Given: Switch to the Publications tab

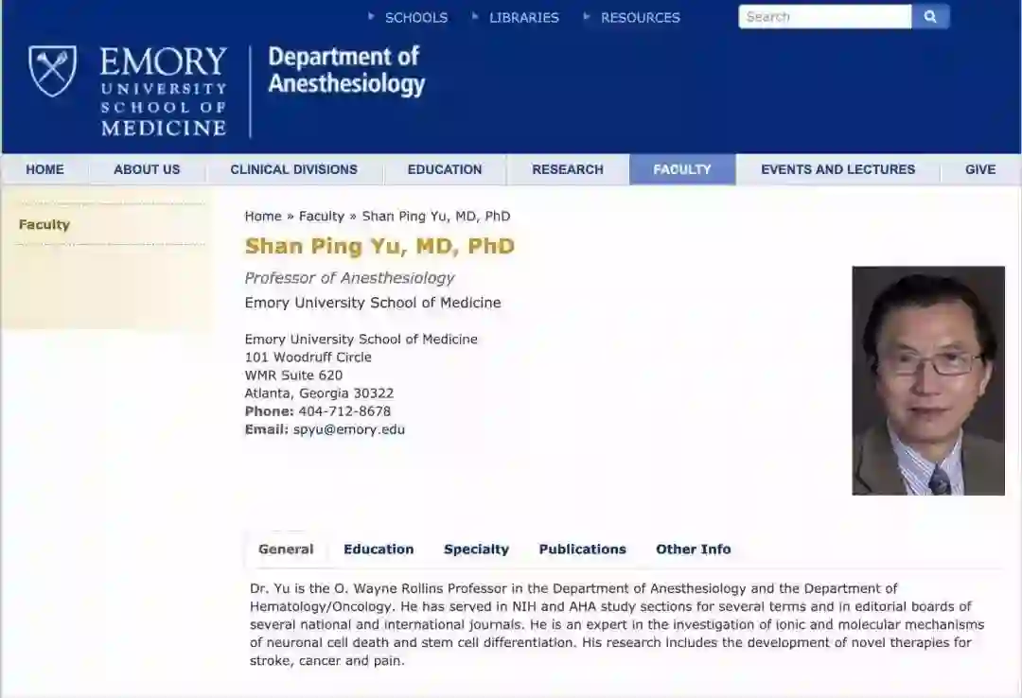Looking at the screenshot, I should click(582, 550).
